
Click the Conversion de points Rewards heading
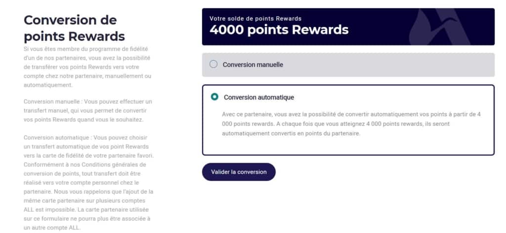pos(74,28)
